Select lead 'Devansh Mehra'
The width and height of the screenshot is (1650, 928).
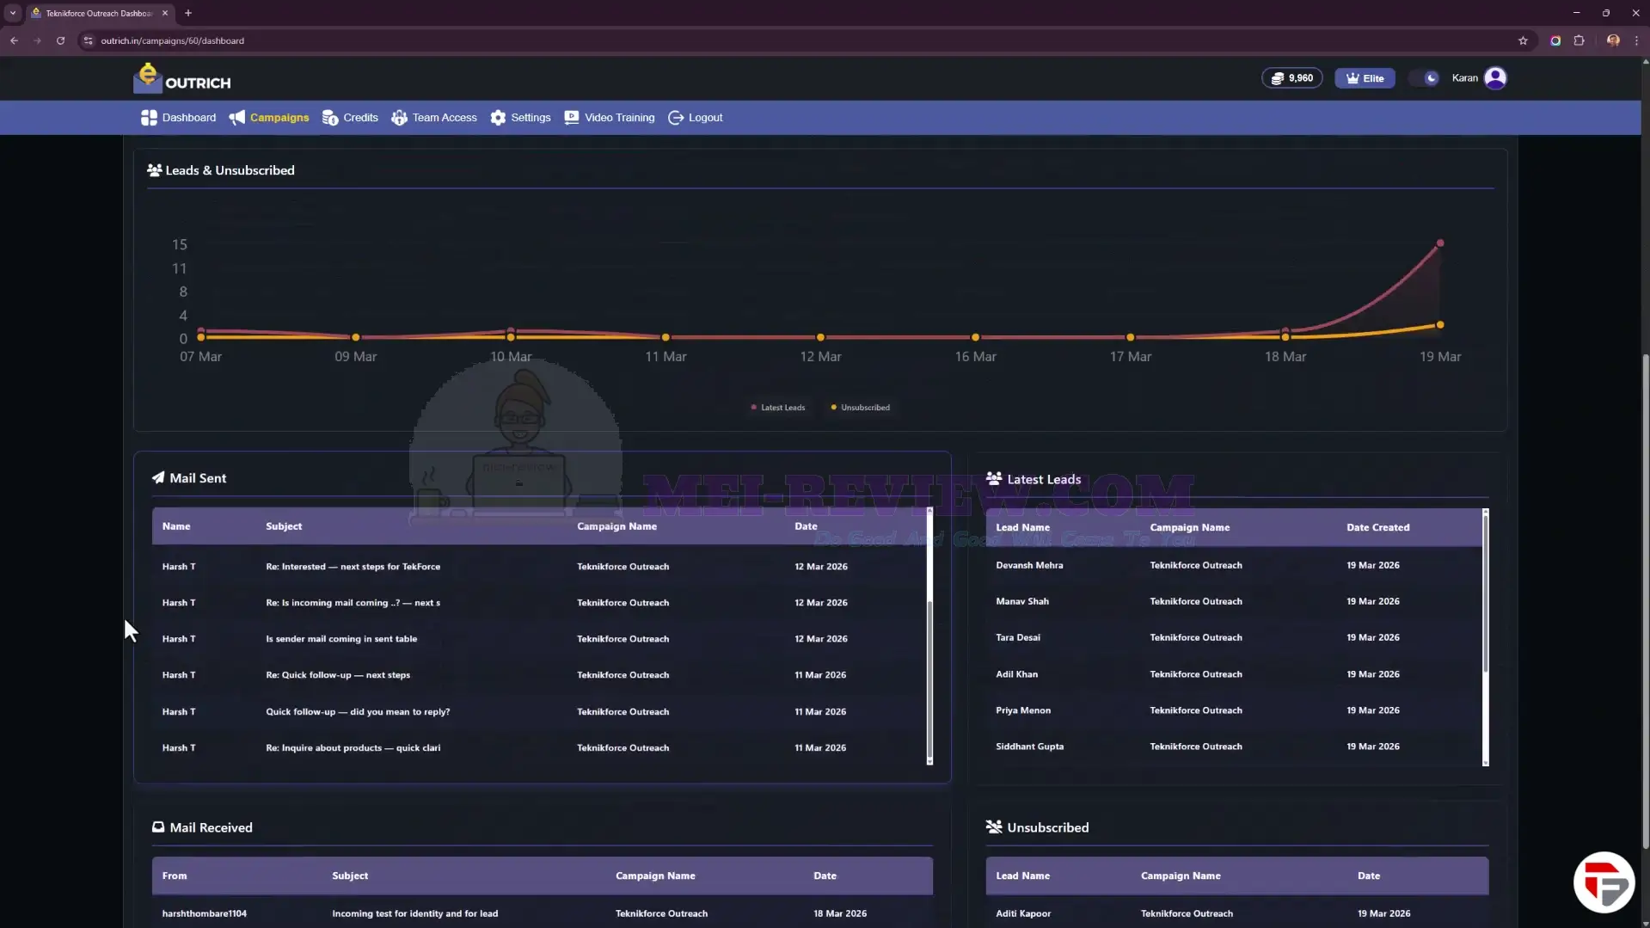[1029, 566]
